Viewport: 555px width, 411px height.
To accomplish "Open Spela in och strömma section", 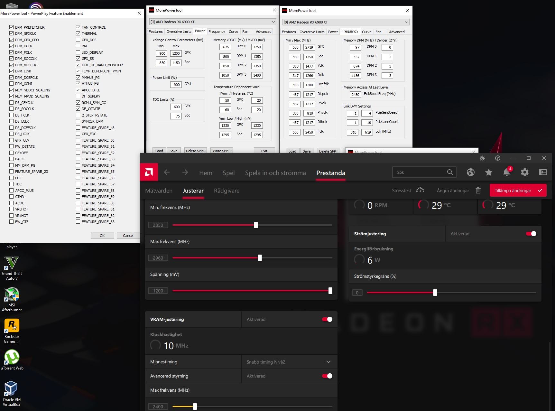I will (x=275, y=173).
